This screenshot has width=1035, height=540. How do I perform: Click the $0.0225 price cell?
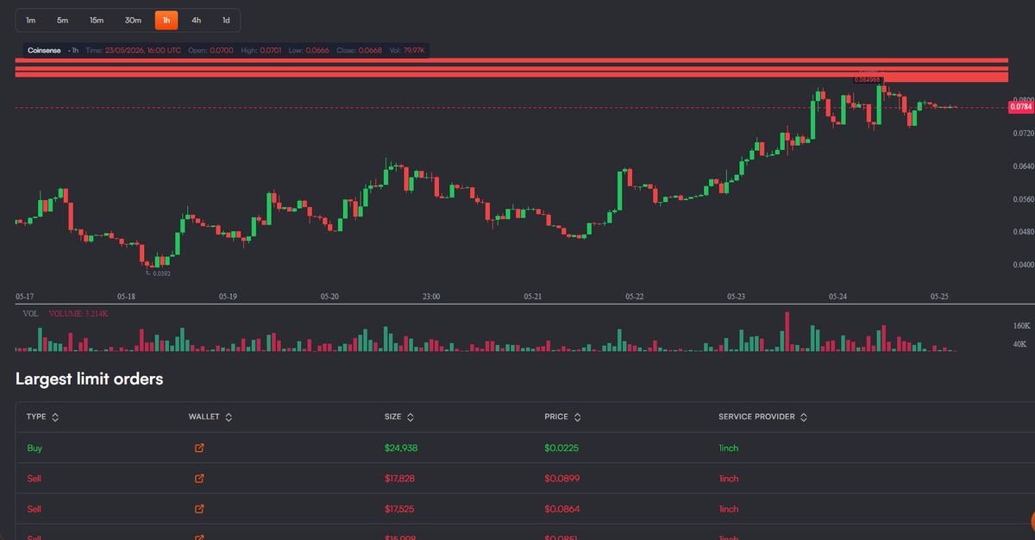coord(561,449)
